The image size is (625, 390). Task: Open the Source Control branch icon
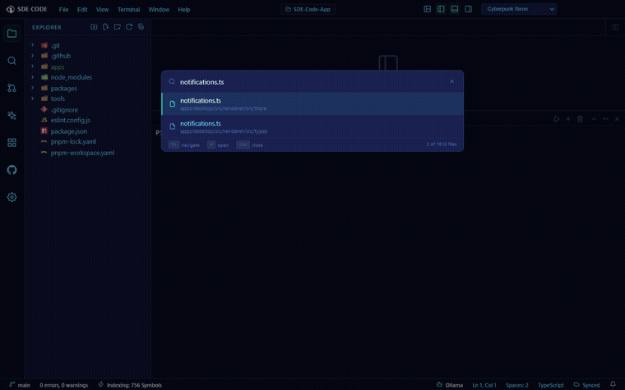click(12, 88)
